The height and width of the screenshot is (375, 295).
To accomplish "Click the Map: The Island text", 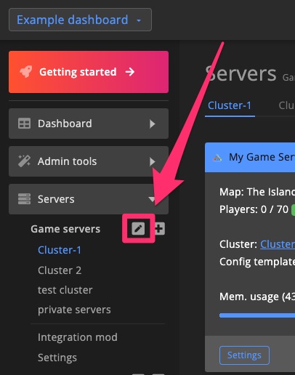I will (257, 192).
